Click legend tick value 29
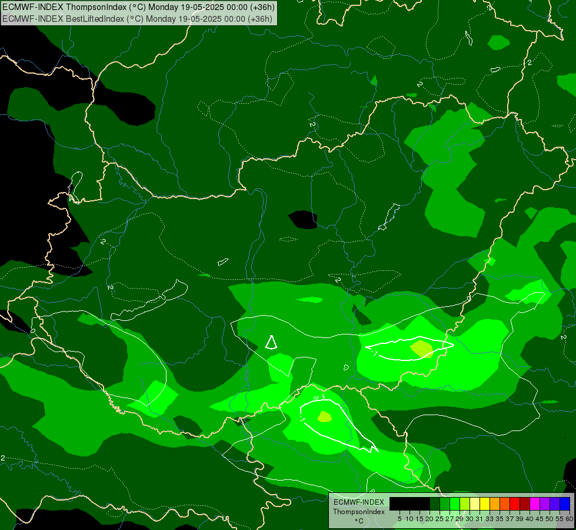576x530 pixels. click(460, 519)
